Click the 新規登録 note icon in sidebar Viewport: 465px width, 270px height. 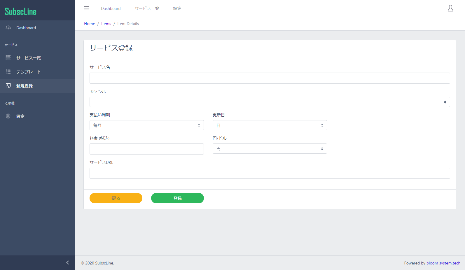pos(8,86)
